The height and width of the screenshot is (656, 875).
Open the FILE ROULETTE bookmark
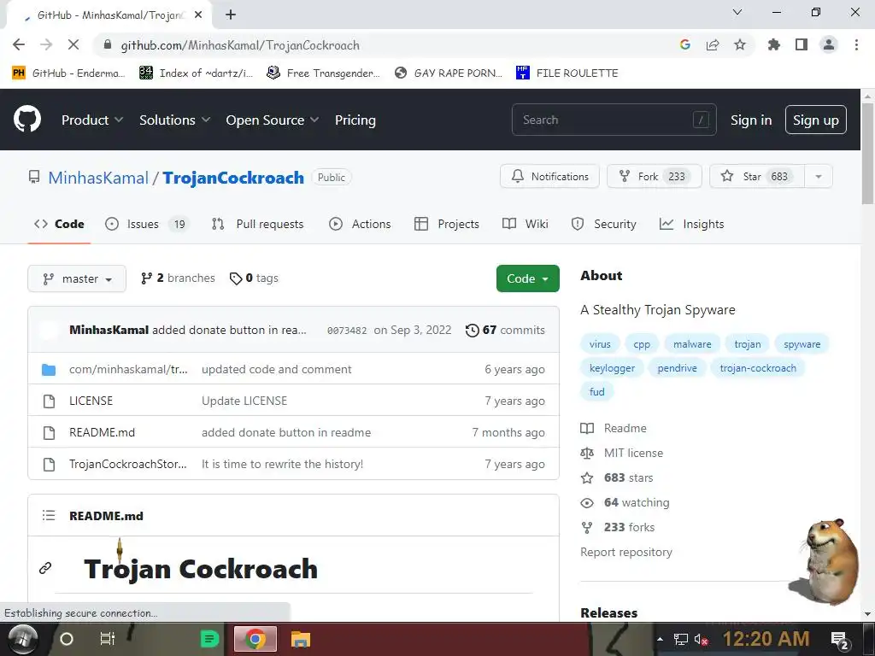(567, 73)
